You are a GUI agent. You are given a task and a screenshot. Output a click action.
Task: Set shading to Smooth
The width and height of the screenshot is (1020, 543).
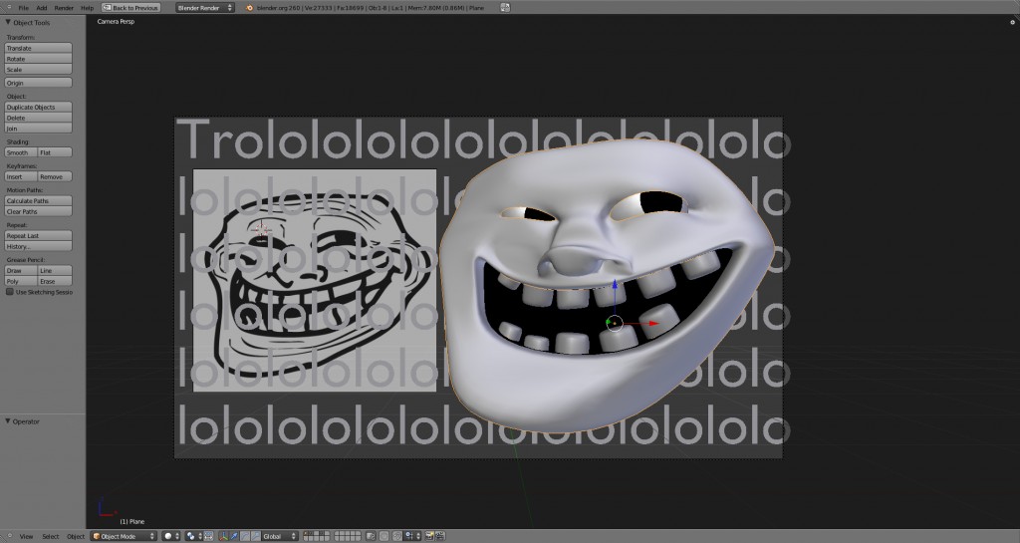(21, 152)
